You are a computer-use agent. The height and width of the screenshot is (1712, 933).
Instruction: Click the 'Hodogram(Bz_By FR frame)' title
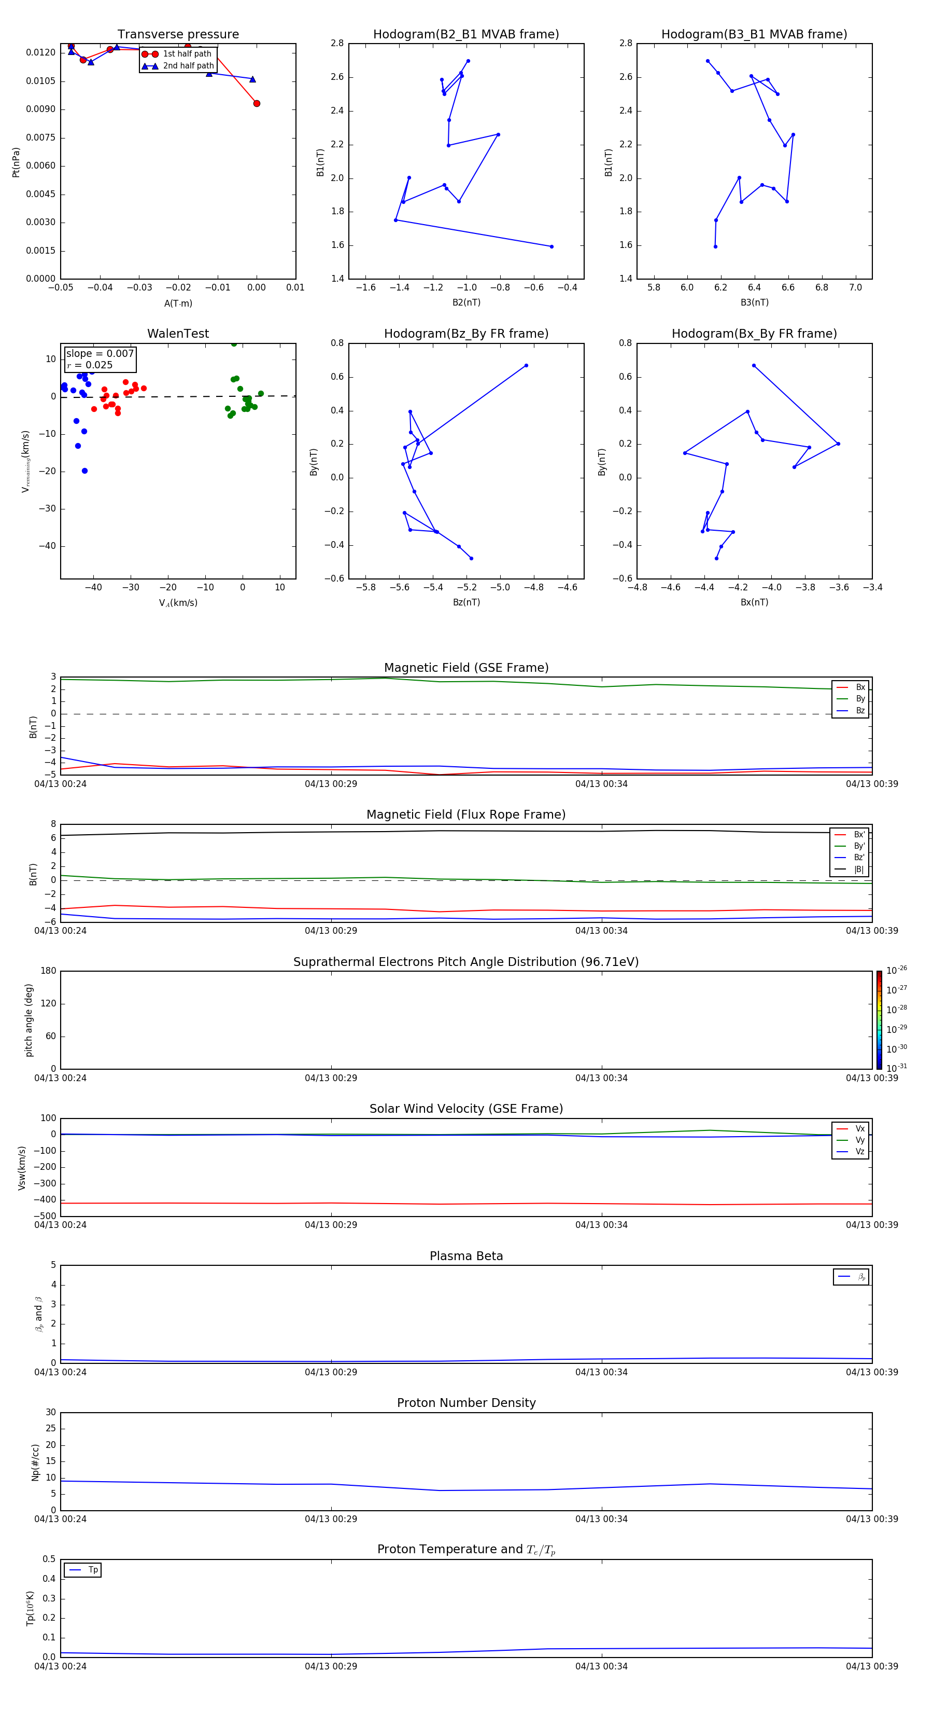click(466, 334)
